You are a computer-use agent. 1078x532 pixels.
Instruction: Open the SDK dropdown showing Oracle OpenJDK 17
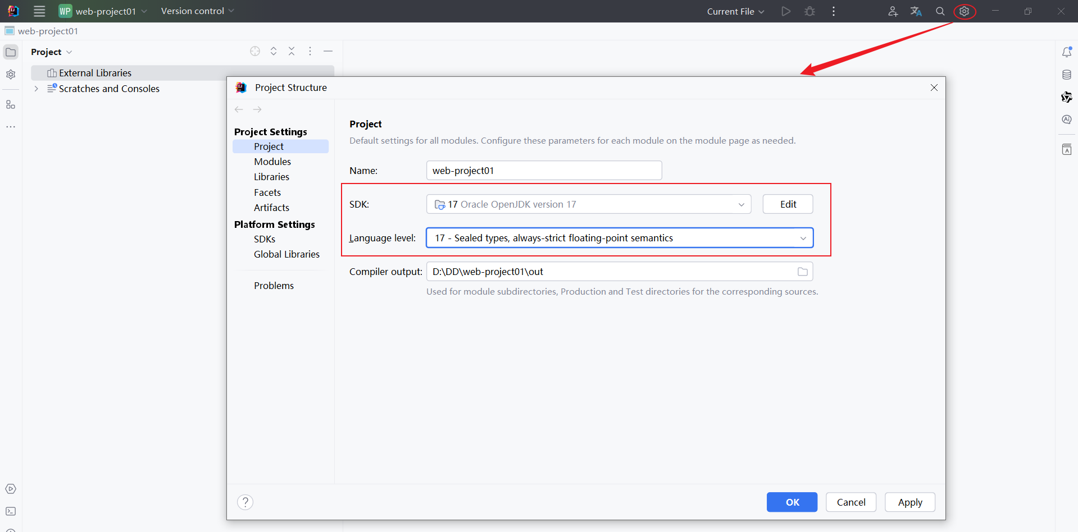pos(742,204)
